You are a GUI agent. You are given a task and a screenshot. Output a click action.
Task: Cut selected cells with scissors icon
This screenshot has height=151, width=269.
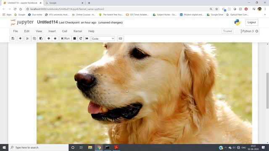click(28, 39)
